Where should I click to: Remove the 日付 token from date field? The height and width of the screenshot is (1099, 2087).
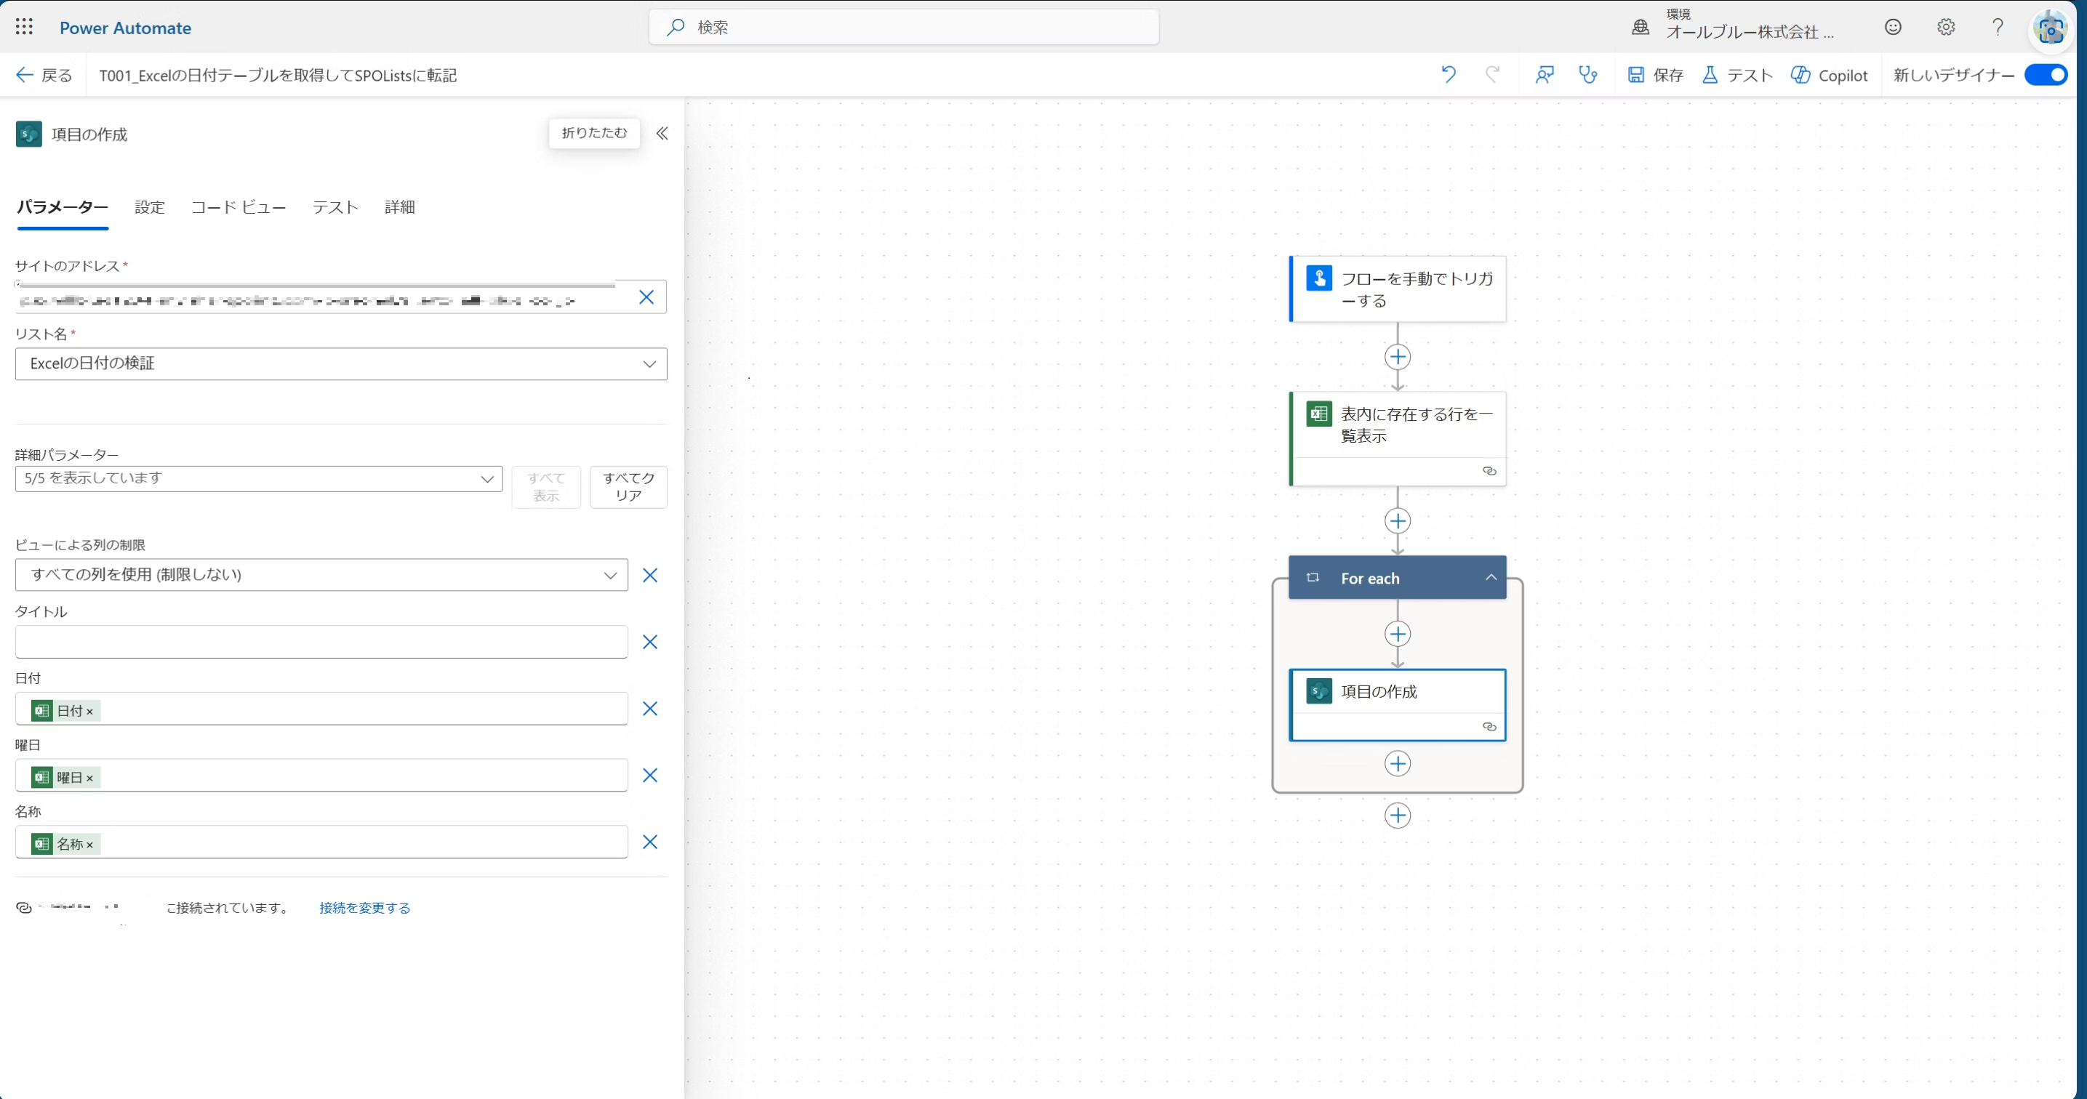tap(90, 712)
